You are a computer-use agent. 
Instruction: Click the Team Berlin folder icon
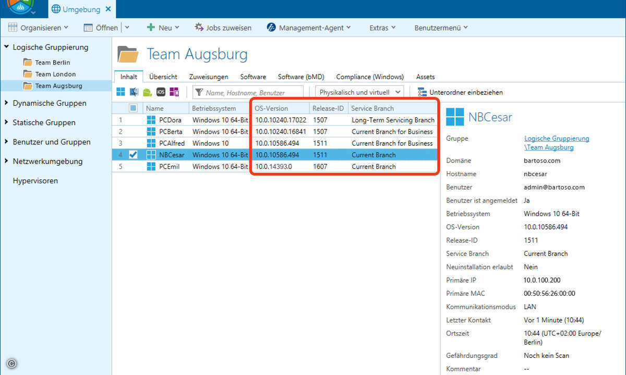point(28,62)
